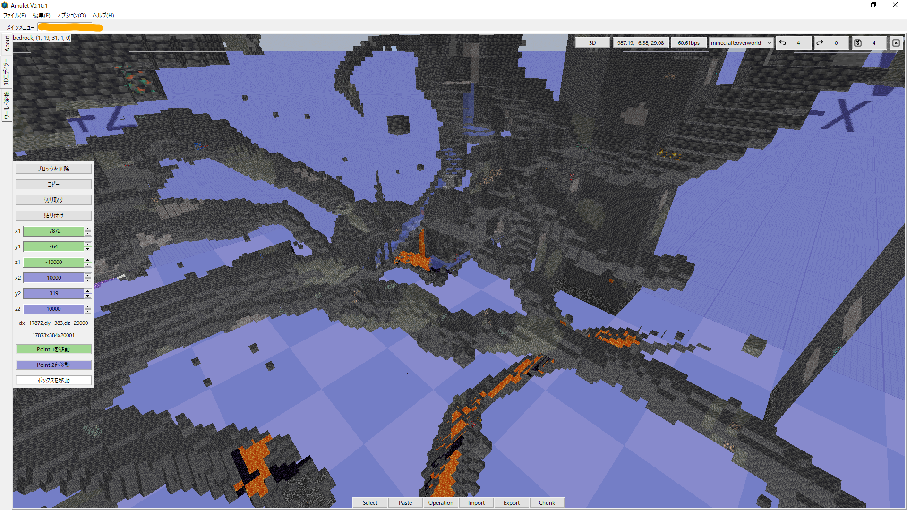Click the green Point 1を移動 button
This screenshot has width=907, height=510.
click(x=53, y=349)
